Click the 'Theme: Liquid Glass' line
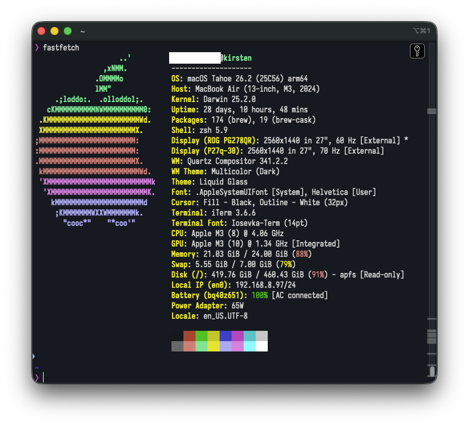Image resolution: width=469 pixels, height=426 pixels. 209,182
